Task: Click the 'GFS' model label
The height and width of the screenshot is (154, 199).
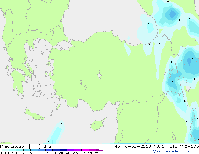Action: pyautogui.click(x=47, y=146)
